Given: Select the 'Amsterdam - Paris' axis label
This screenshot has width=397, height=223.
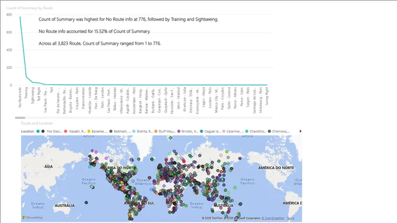Looking at the screenshot, I should coord(134,100).
